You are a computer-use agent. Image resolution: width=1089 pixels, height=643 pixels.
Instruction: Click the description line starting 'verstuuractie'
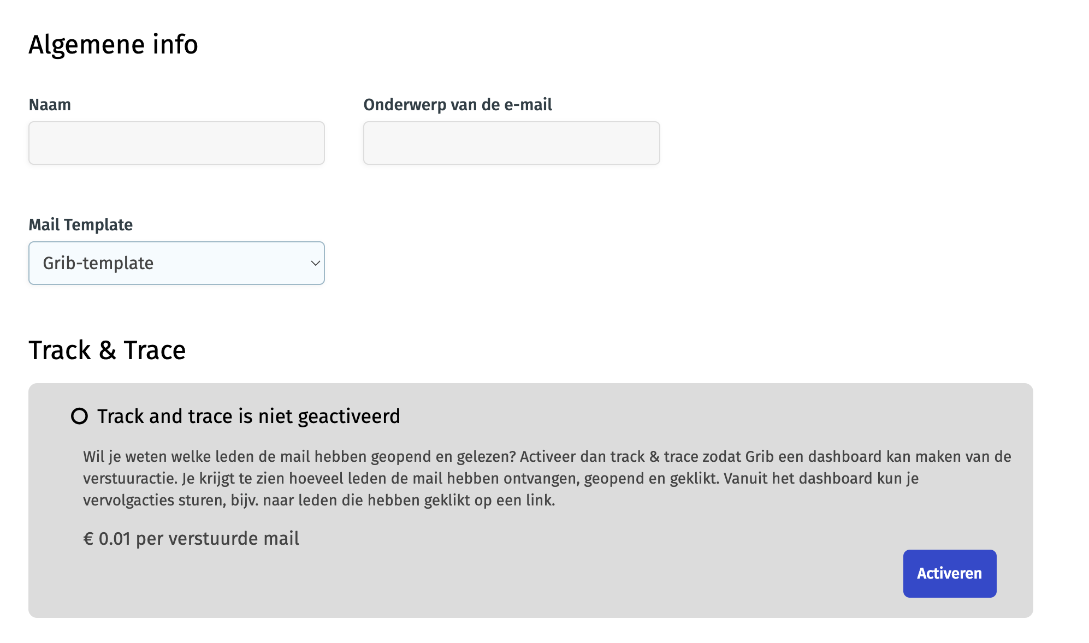pos(500,479)
